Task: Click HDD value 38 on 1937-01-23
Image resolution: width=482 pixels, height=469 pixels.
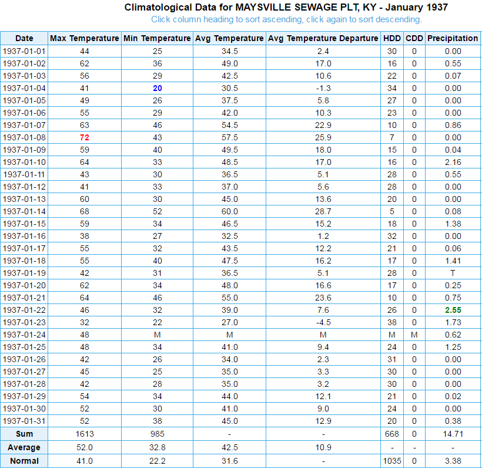Action: (392, 322)
